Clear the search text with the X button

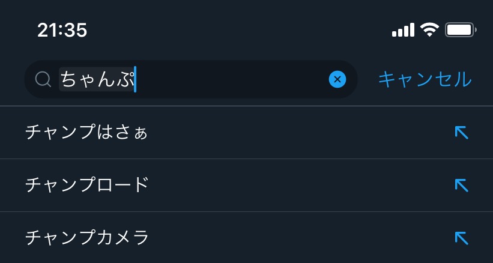click(337, 79)
